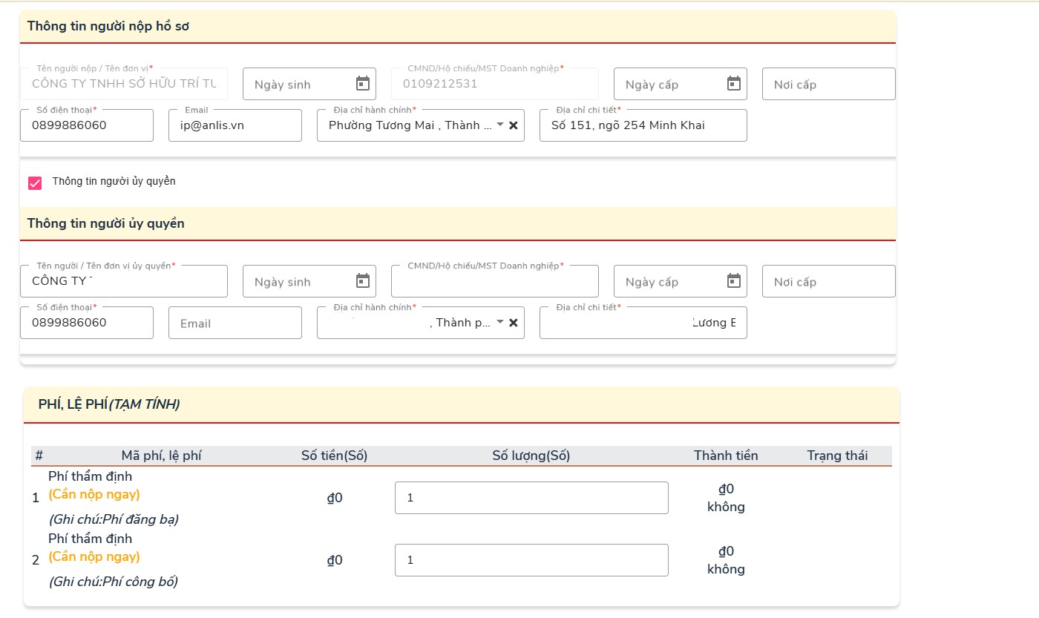Click quantity field for Phí đăng bạ
Viewport: 1039px width, 618px height.
point(531,498)
